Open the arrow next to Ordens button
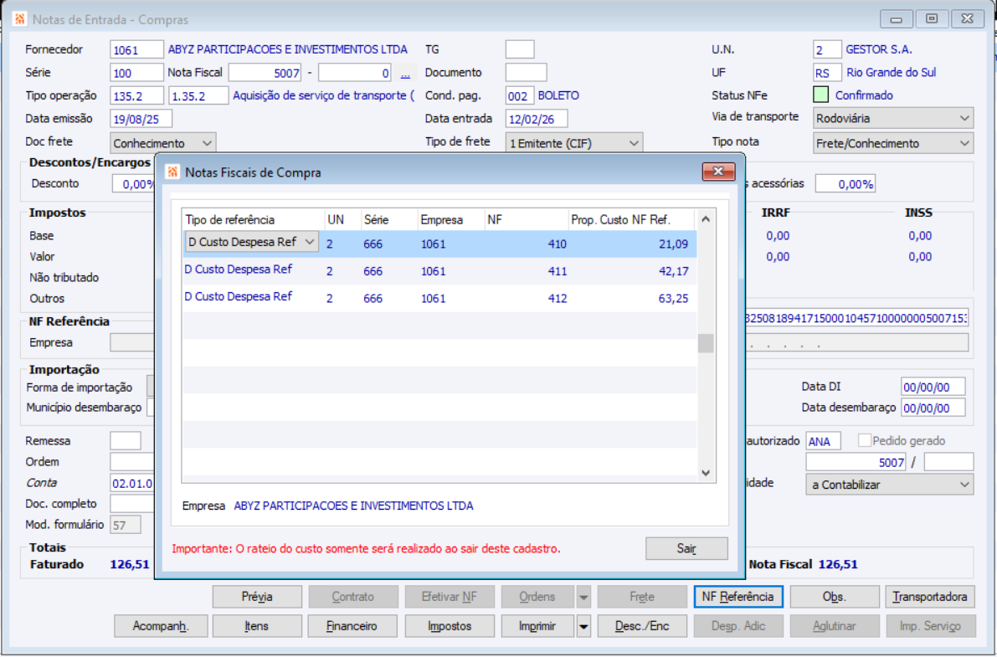Screen dimensions: 997x657 583,598
